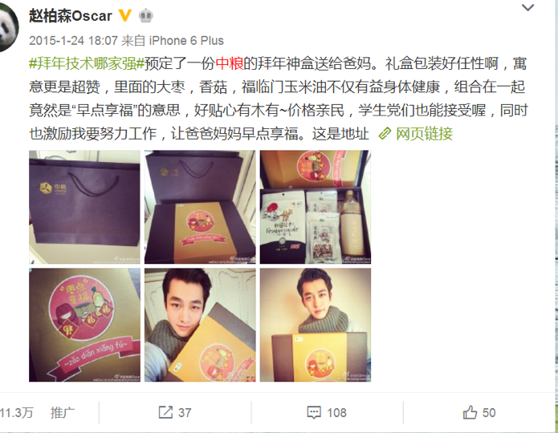Click the crown membership icon
Viewport: 558px width, 433px height.
pyautogui.click(x=146, y=16)
